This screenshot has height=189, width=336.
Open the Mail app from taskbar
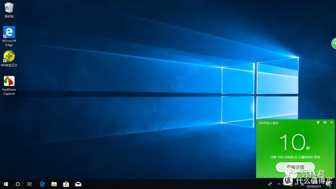tap(78, 184)
